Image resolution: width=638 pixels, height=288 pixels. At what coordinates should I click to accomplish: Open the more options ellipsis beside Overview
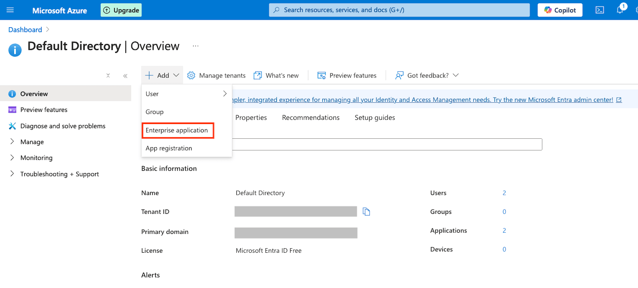point(196,46)
